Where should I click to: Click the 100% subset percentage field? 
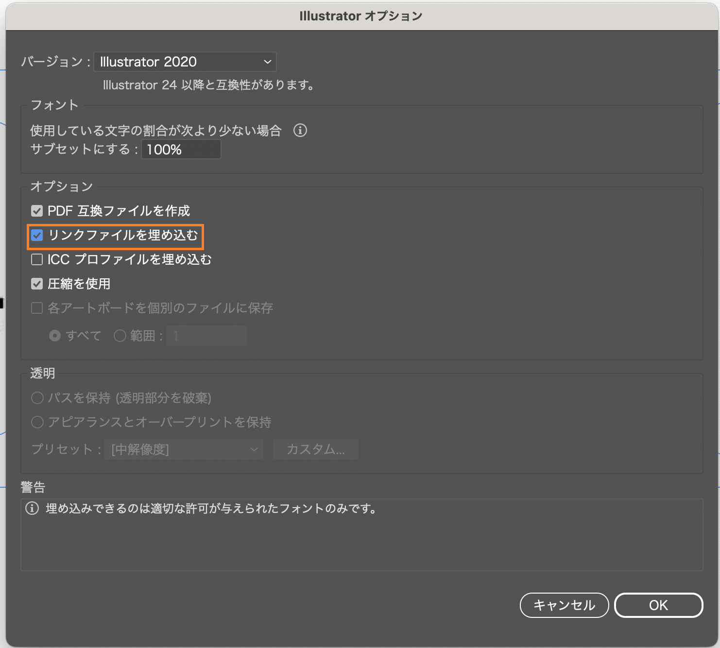[181, 150]
